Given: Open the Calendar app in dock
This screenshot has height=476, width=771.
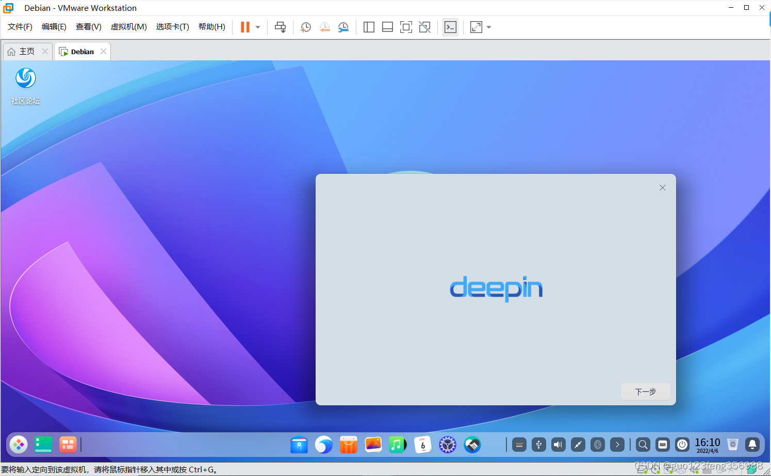Looking at the screenshot, I should [423, 445].
